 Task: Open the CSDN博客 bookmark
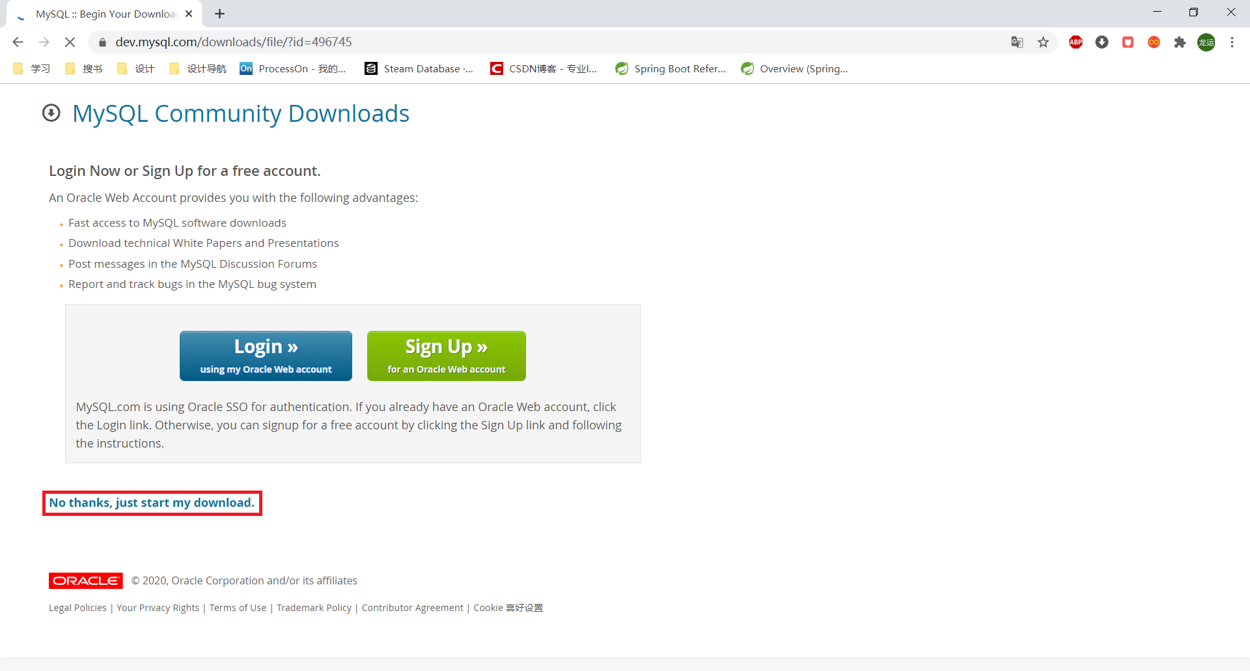pyautogui.click(x=544, y=68)
